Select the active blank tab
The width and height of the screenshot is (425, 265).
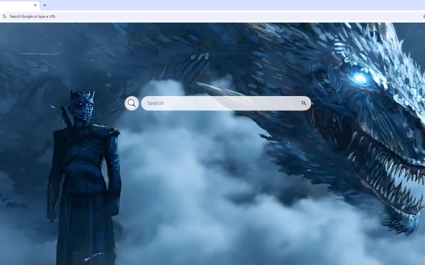point(19,5)
